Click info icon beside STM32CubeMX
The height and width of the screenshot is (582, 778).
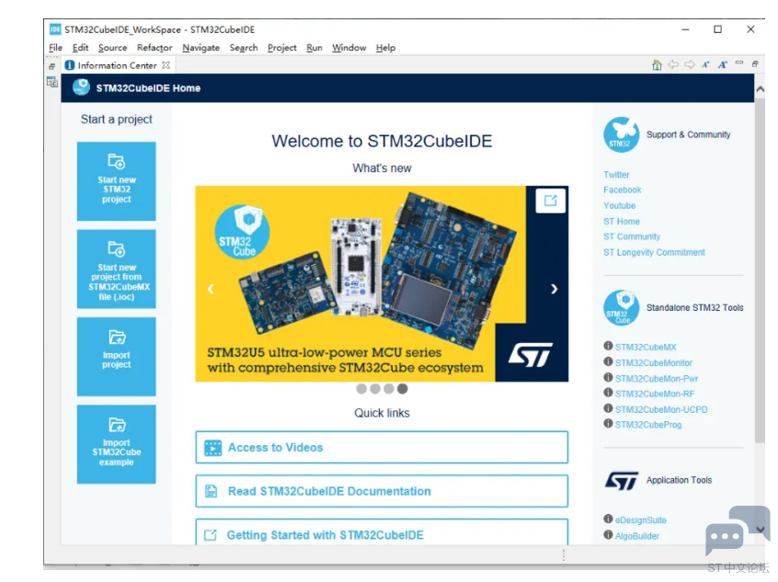coord(608,346)
